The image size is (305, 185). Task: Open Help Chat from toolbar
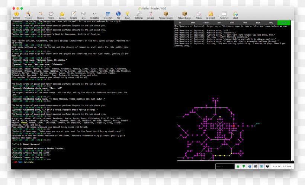tap(108, 15)
